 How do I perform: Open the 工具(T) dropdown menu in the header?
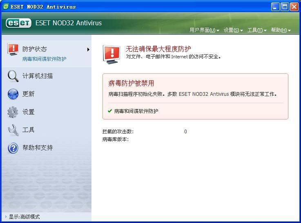tap(257, 30)
